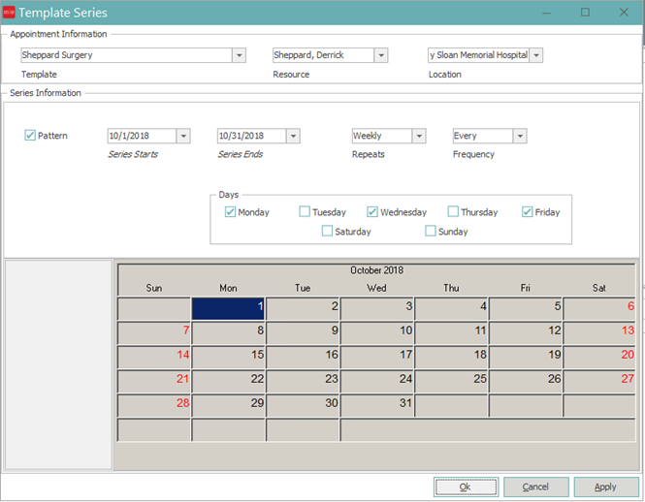Viewport: 645px width, 502px height.
Task: Select Saturday October 20 in the calendar
Action: coord(599,358)
